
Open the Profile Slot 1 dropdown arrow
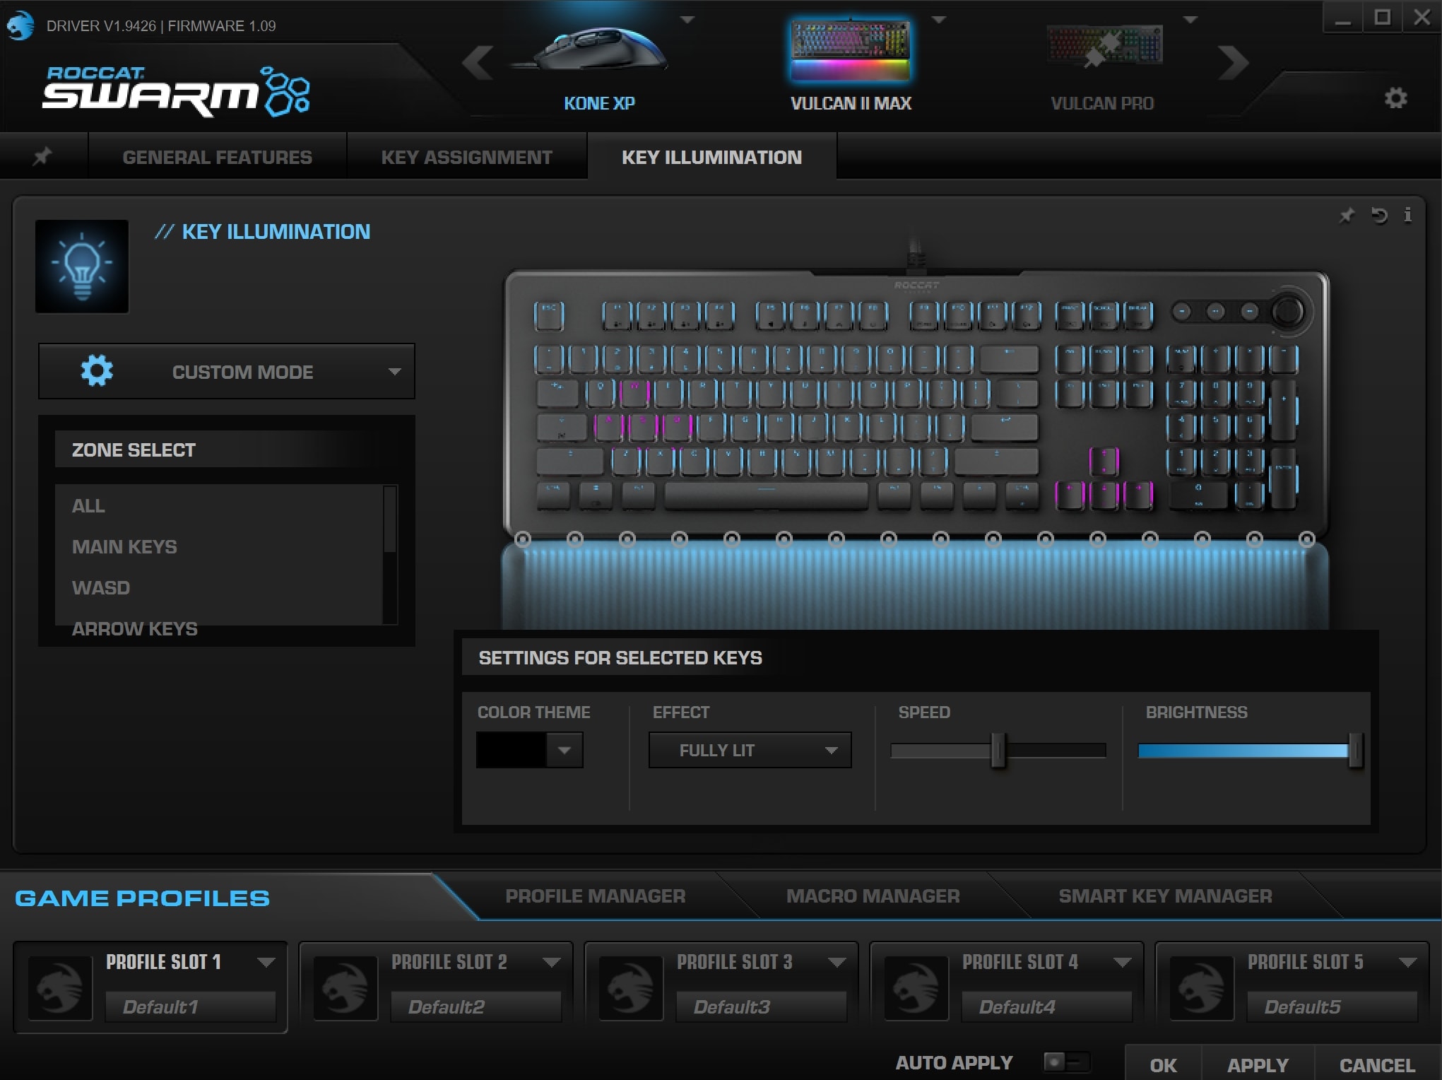pyautogui.click(x=266, y=962)
